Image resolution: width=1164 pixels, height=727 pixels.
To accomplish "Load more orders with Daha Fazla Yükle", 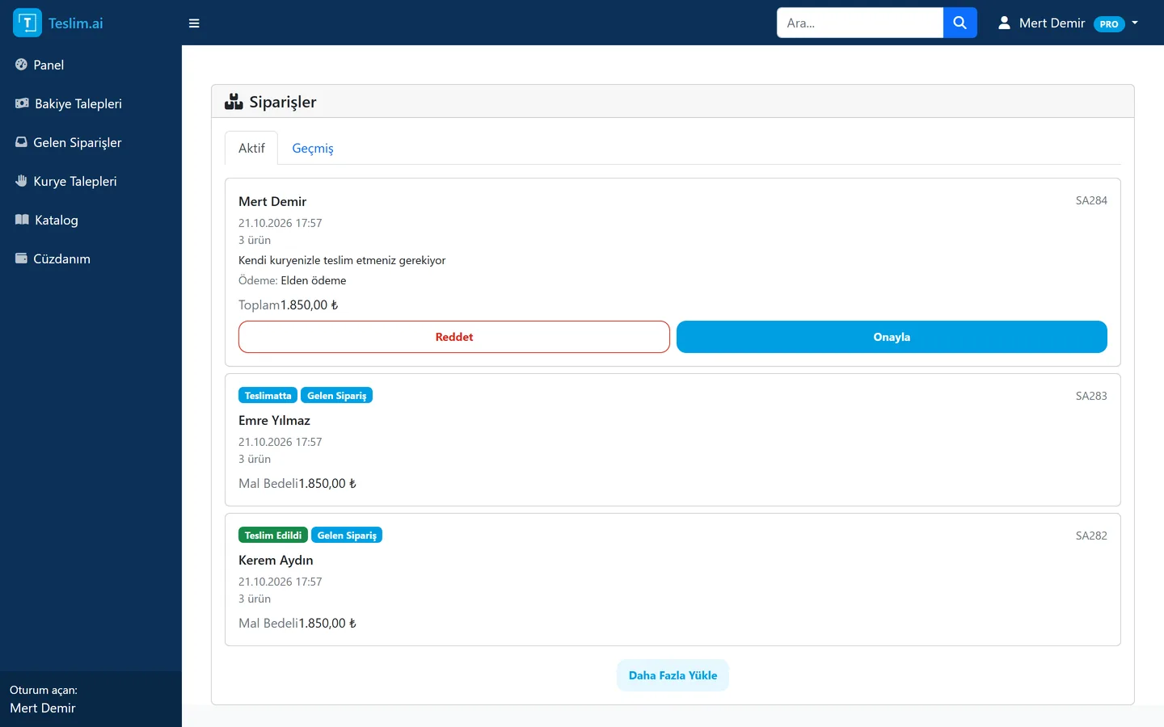I will point(673,675).
